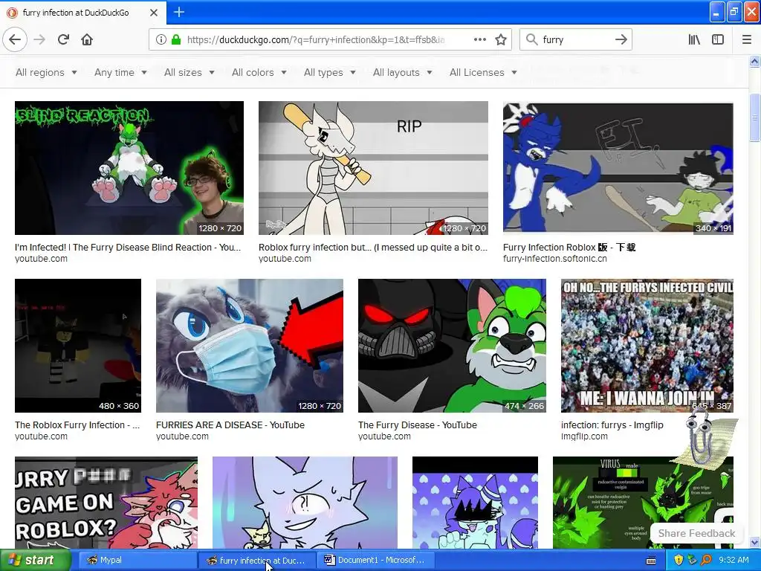Open the blue wolf Roblox thumbnail
Image resolution: width=761 pixels, height=571 pixels.
pos(618,168)
